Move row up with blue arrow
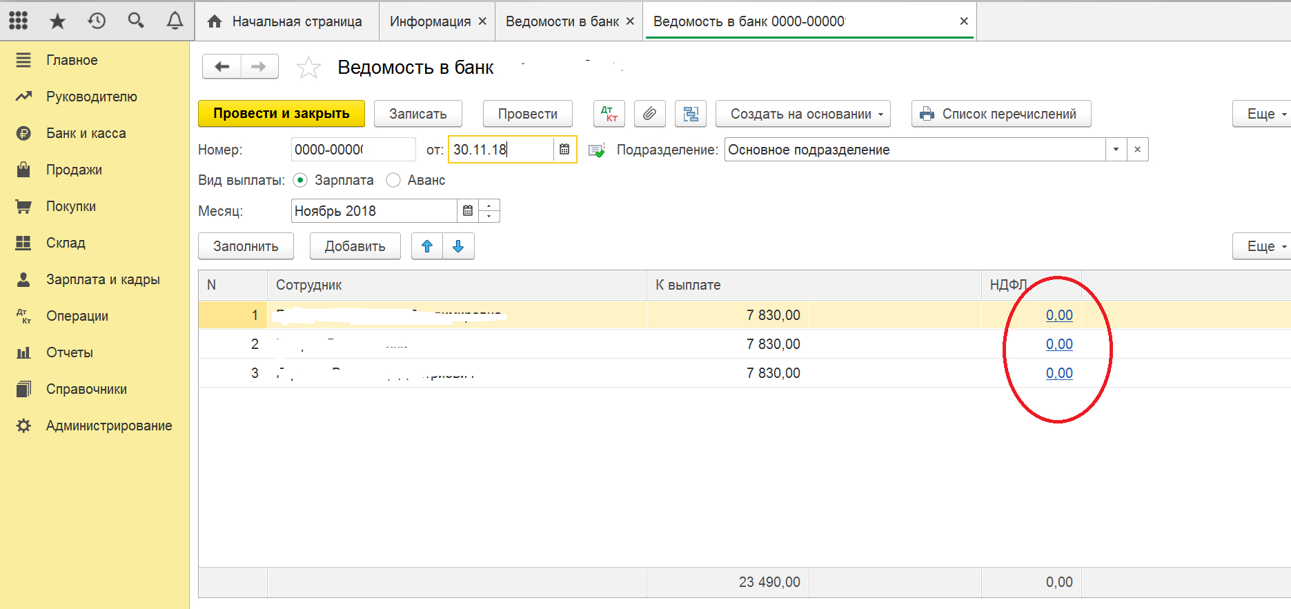 click(427, 246)
